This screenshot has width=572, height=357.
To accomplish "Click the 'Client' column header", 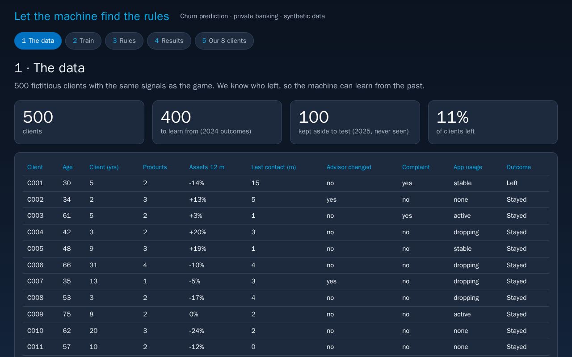I will (35, 167).
